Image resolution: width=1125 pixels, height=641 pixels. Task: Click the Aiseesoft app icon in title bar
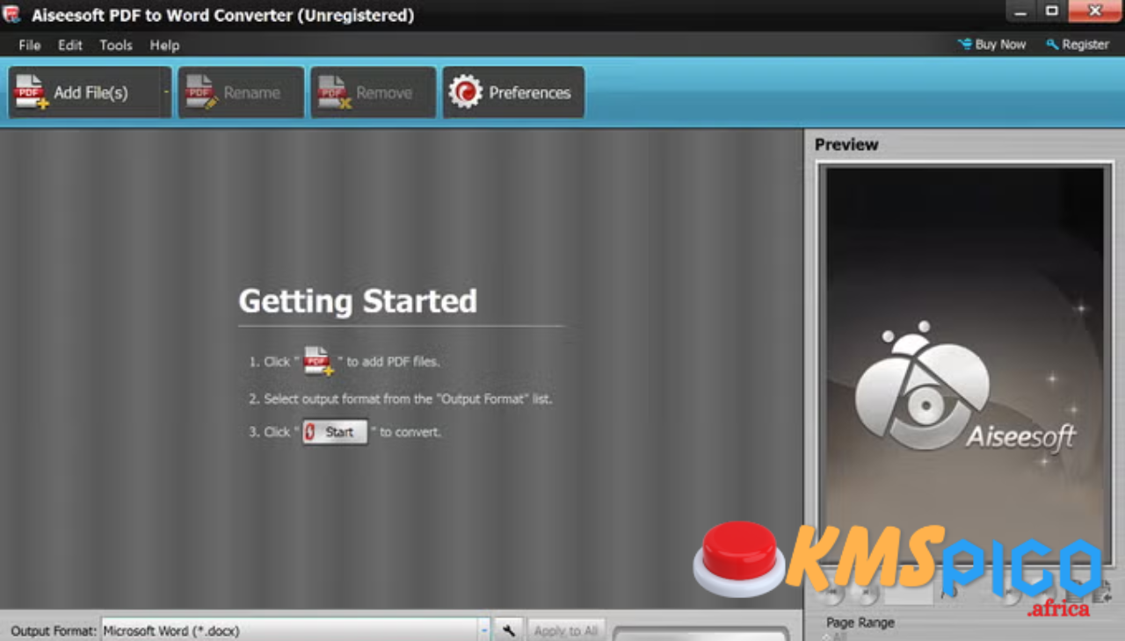[x=12, y=14]
